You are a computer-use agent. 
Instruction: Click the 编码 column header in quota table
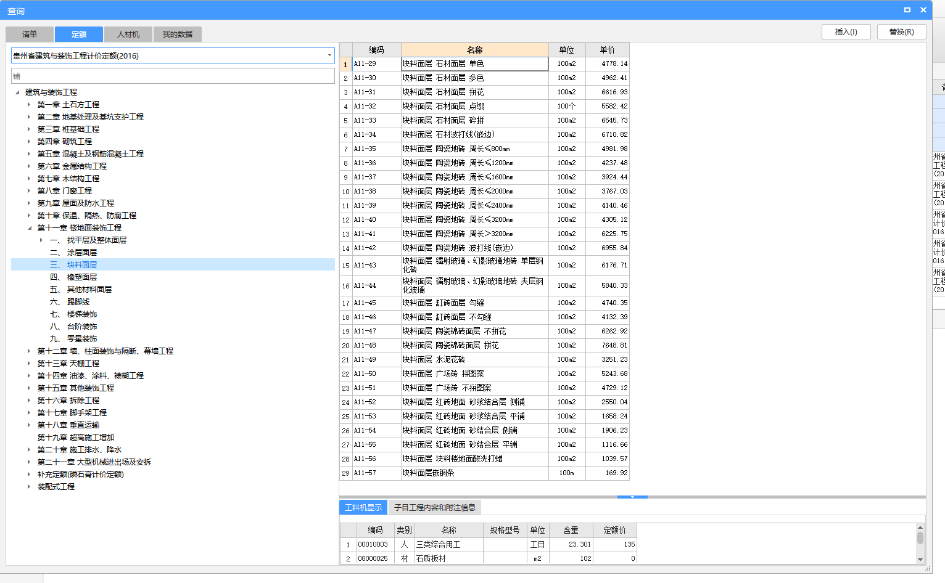[x=376, y=50]
